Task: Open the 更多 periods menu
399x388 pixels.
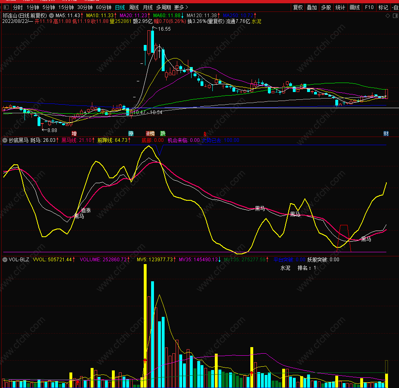Action: [x=181, y=7]
